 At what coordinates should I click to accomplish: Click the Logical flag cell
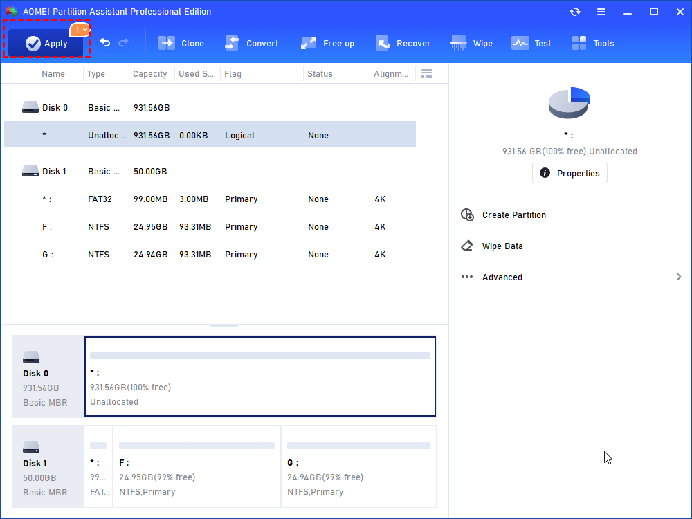(x=239, y=136)
